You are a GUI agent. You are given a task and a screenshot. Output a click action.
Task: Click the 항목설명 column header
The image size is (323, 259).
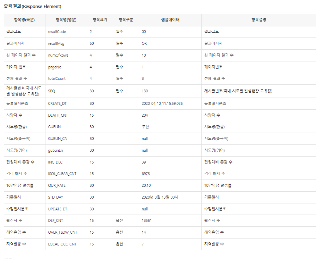[259, 20]
